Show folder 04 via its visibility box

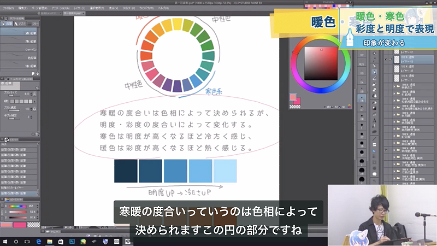[386, 114]
